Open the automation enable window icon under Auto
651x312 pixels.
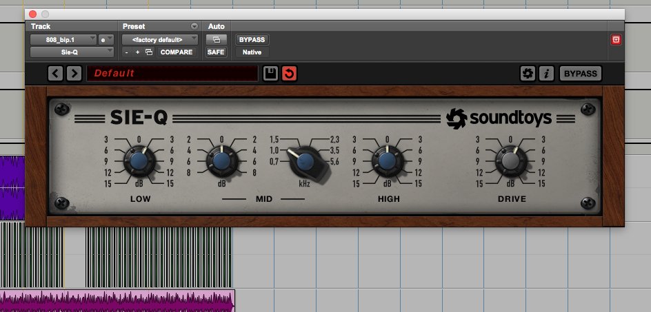[217, 40]
